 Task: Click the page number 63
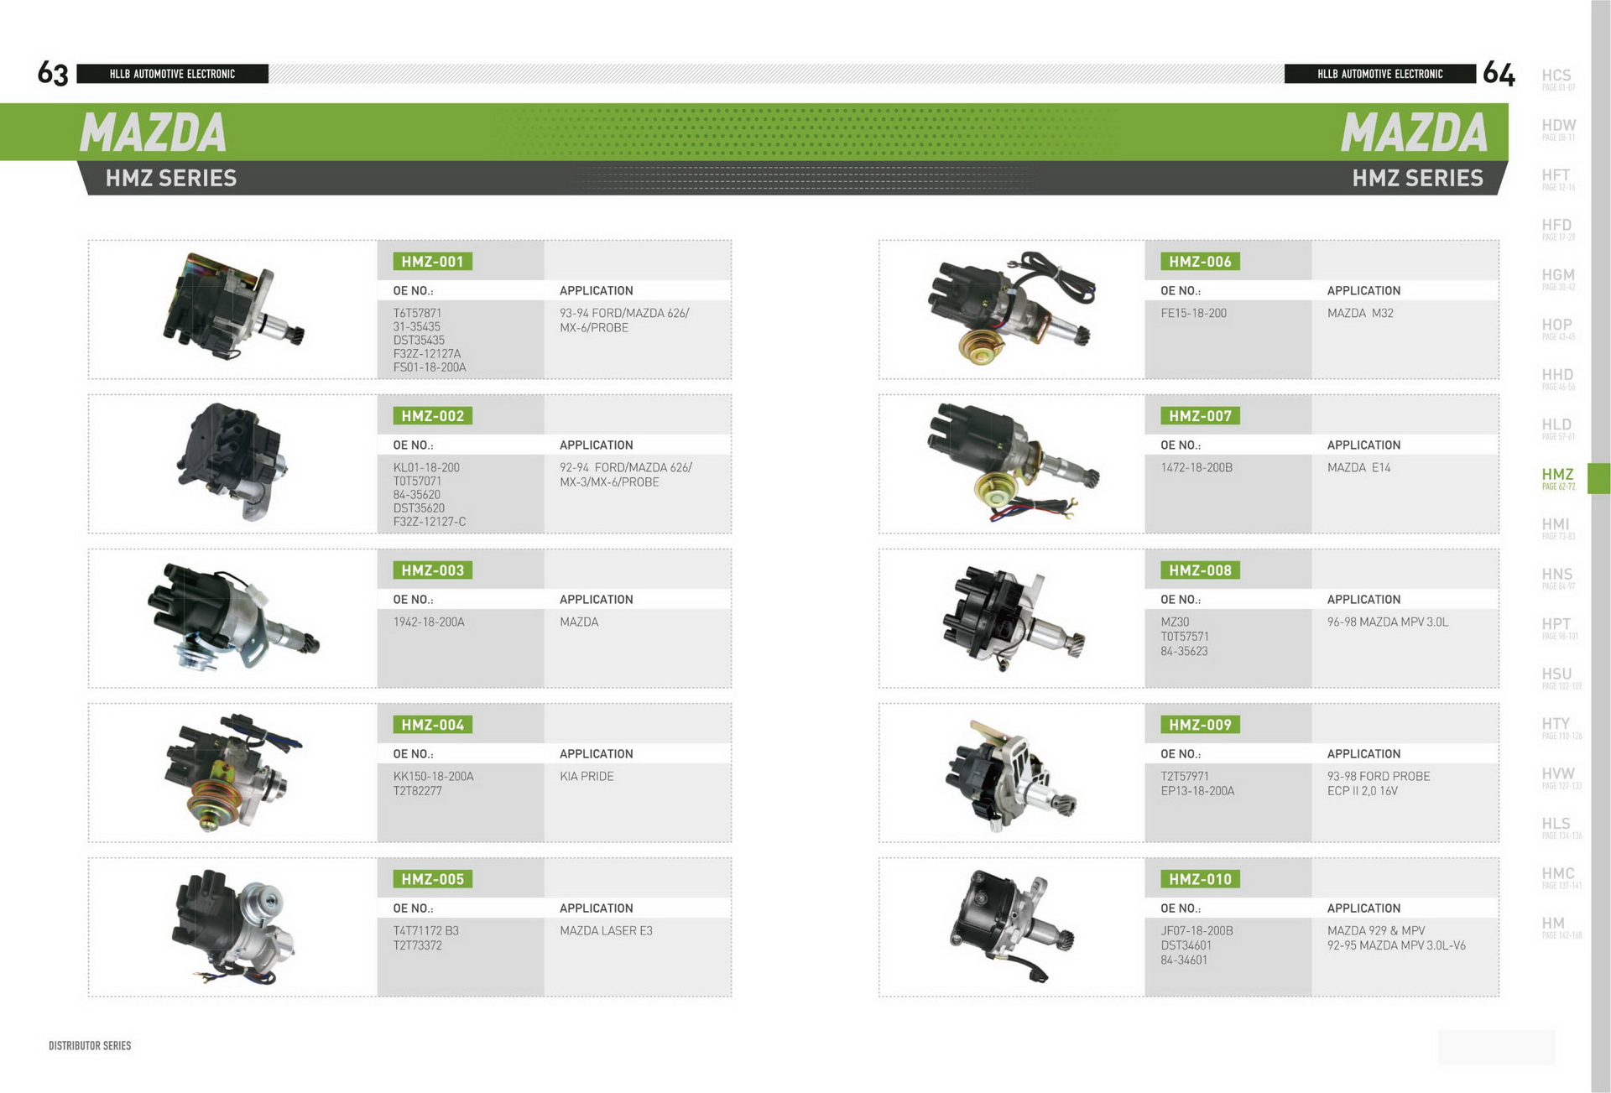[53, 74]
